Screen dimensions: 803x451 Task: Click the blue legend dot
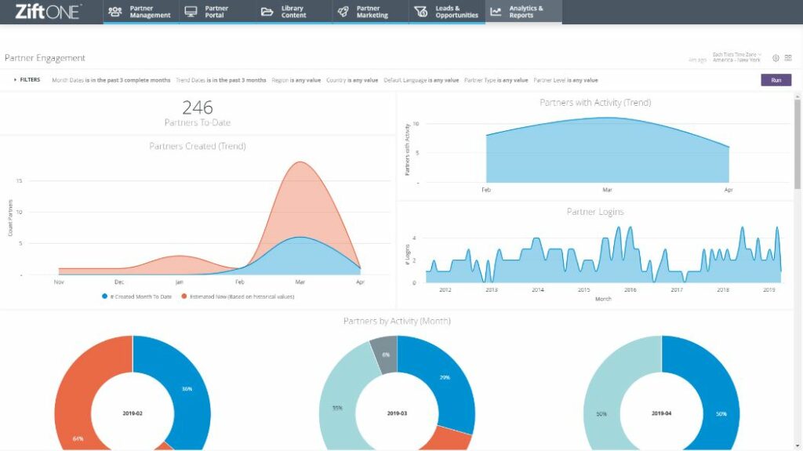pos(104,296)
